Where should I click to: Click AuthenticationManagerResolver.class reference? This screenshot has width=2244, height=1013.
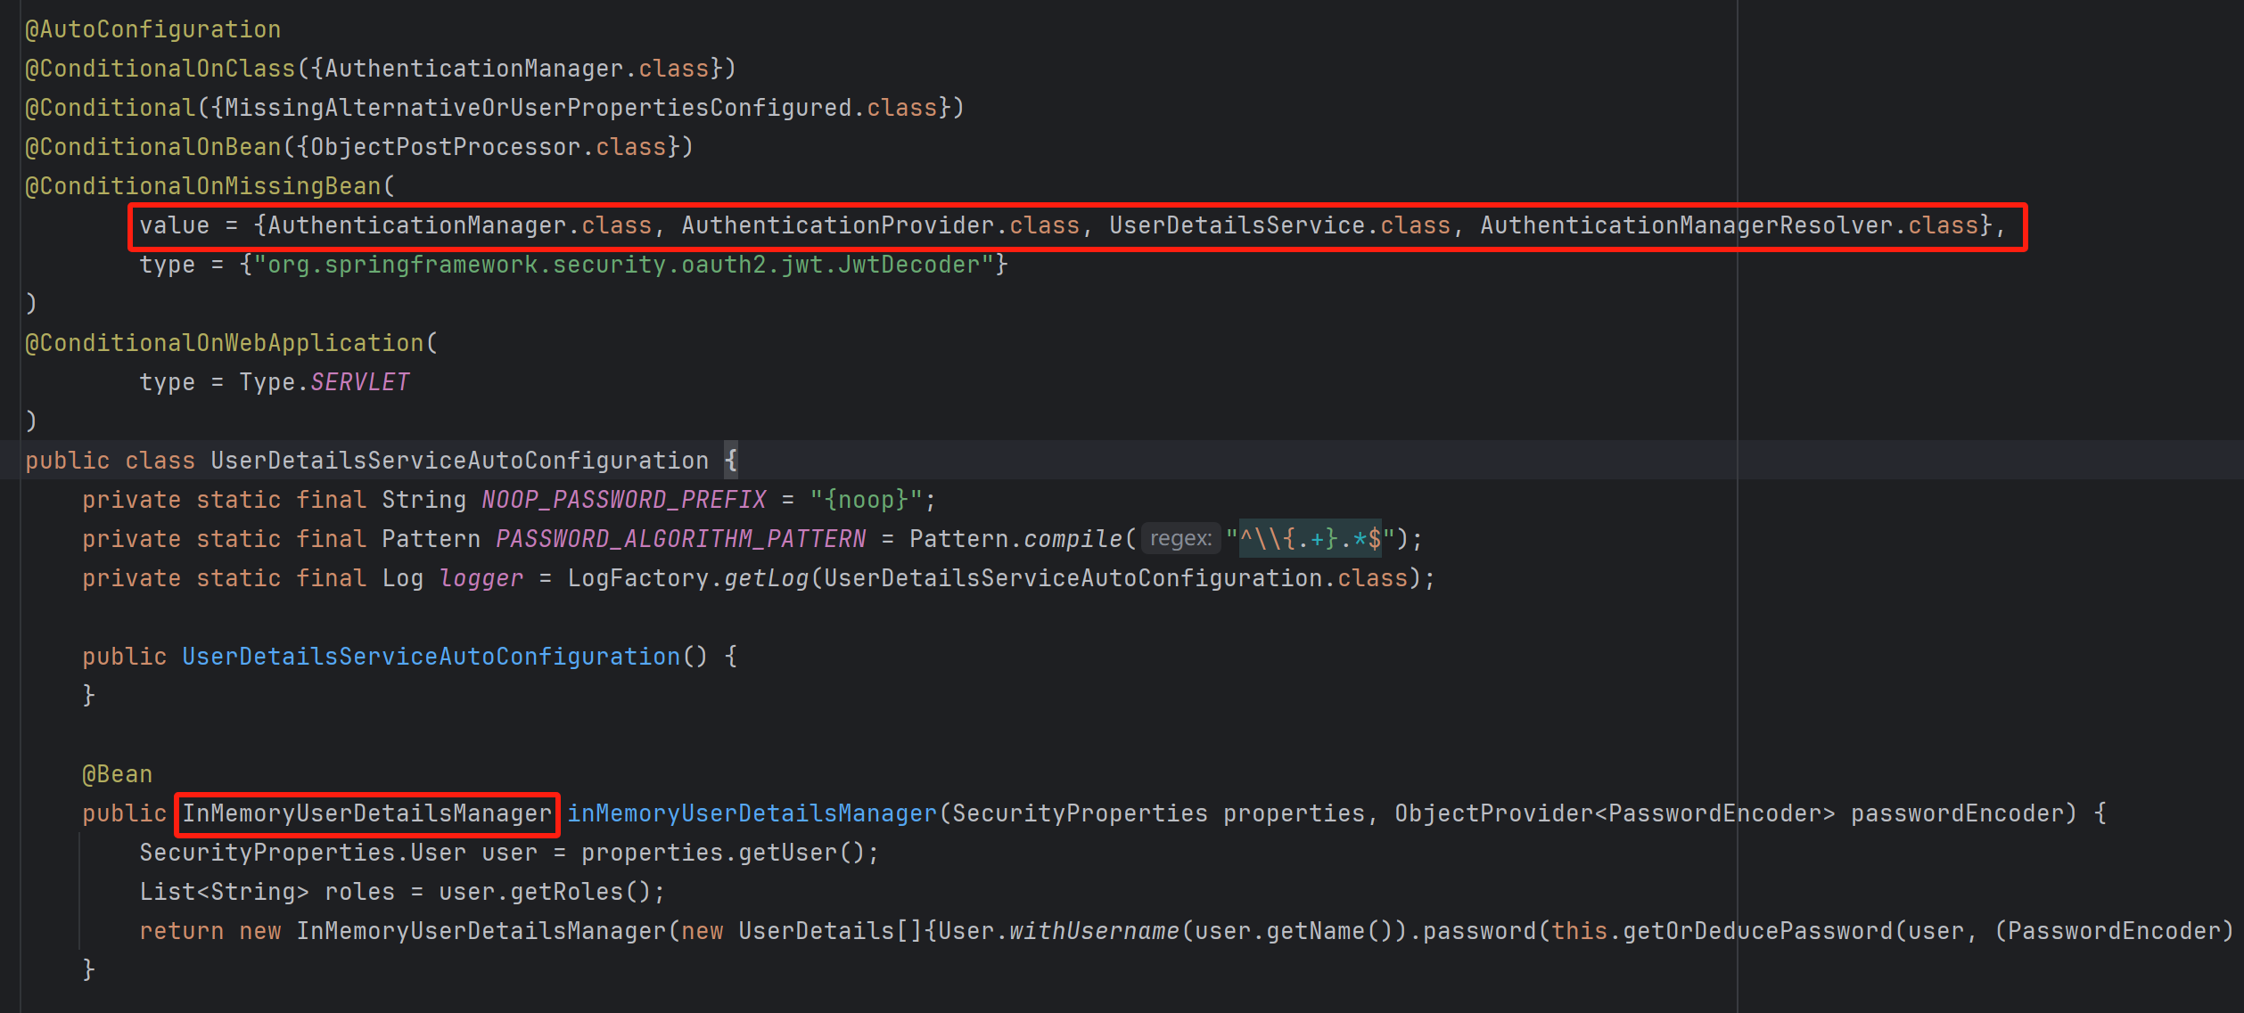pyautogui.click(x=1729, y=225)
